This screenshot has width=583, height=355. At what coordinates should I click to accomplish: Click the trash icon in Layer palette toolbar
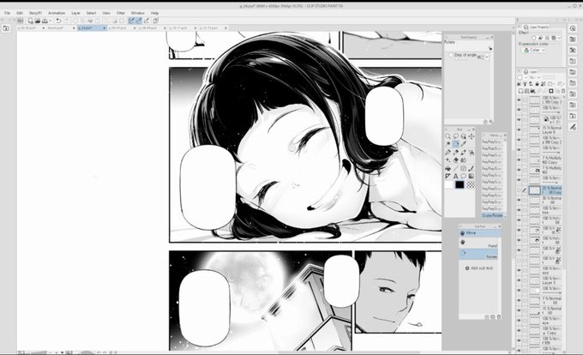click(563, 91)
